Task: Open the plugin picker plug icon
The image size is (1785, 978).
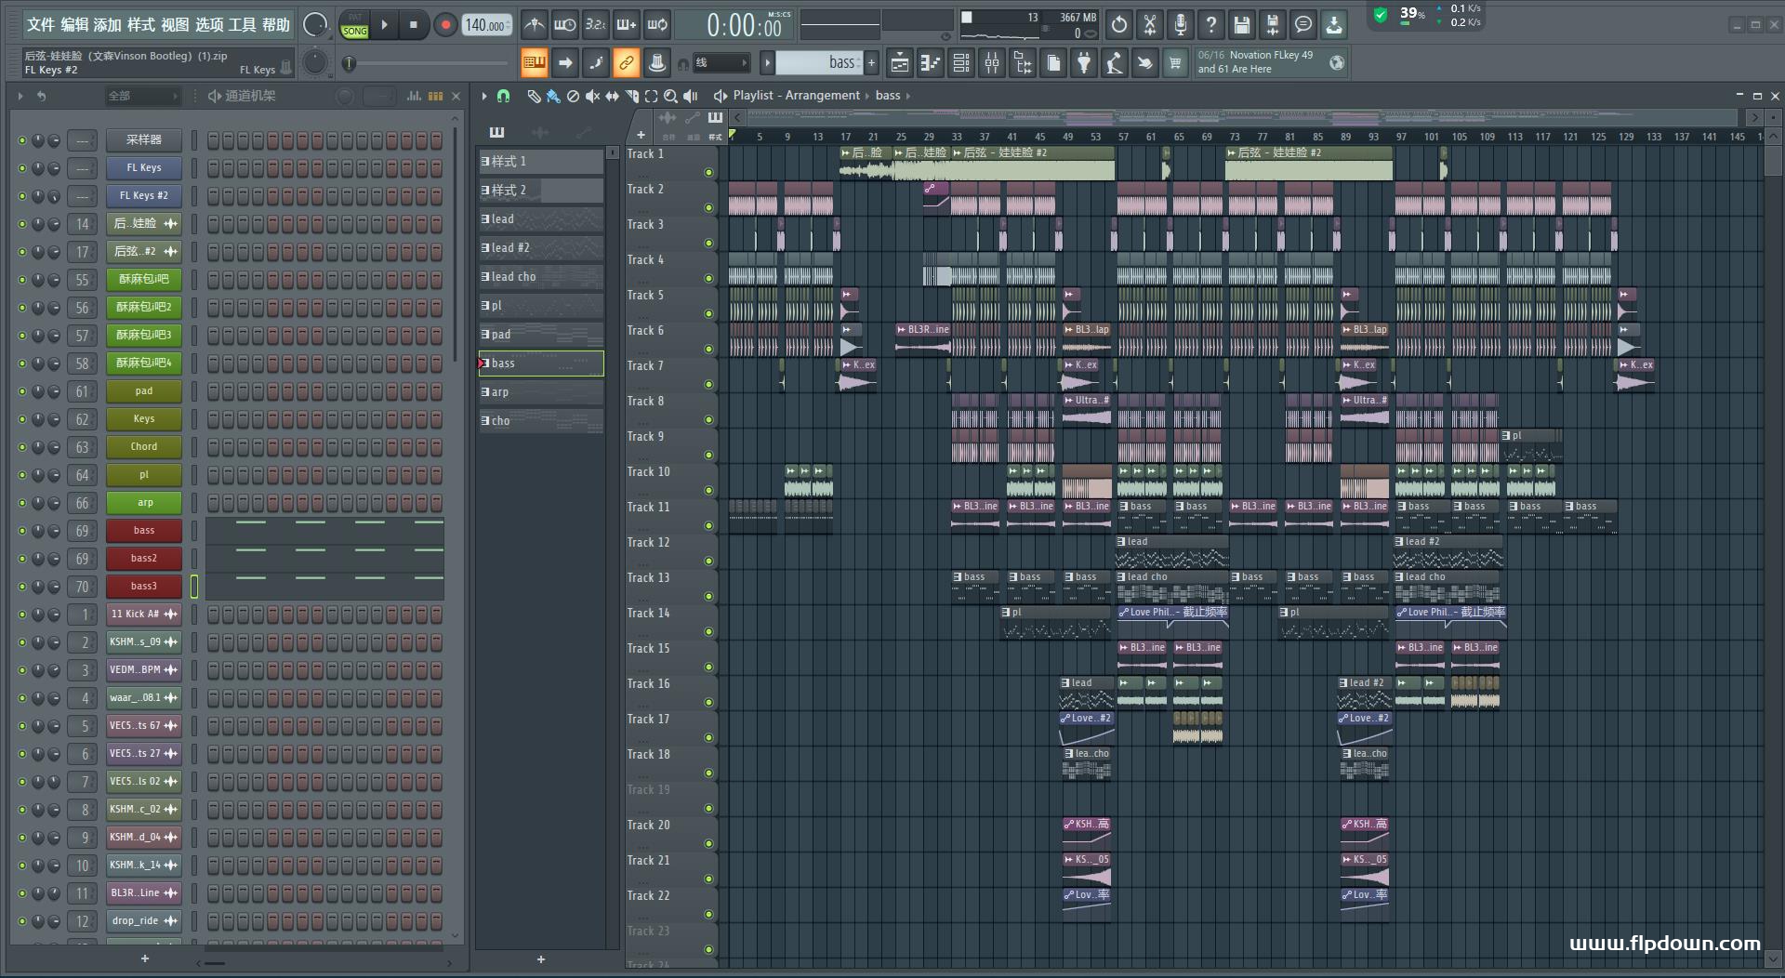Action: [x=1084, y=63]
